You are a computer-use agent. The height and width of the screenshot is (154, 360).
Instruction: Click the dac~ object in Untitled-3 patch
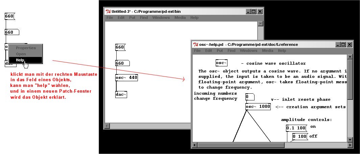pos(121,94)
